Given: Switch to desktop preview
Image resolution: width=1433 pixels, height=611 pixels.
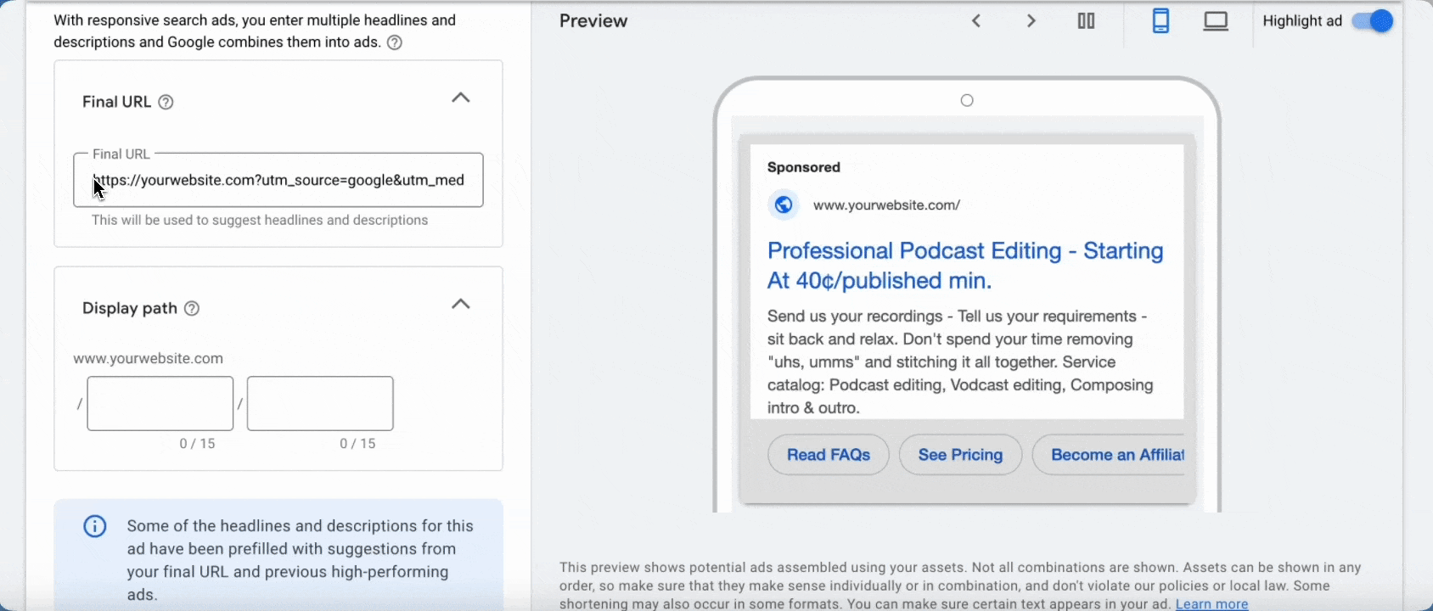Looking at the screenshot, I should coord(1216,21).
